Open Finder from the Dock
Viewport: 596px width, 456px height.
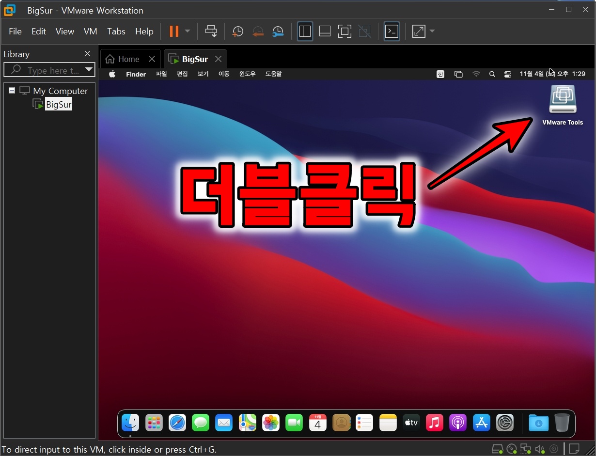click(130, 423)
